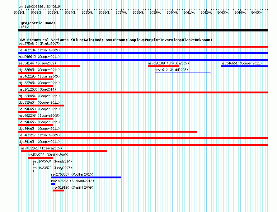The height and width of the screenshot is (212, 277).
Task: Click the red dgv339n54 loss bar
Action: (41, 106)
